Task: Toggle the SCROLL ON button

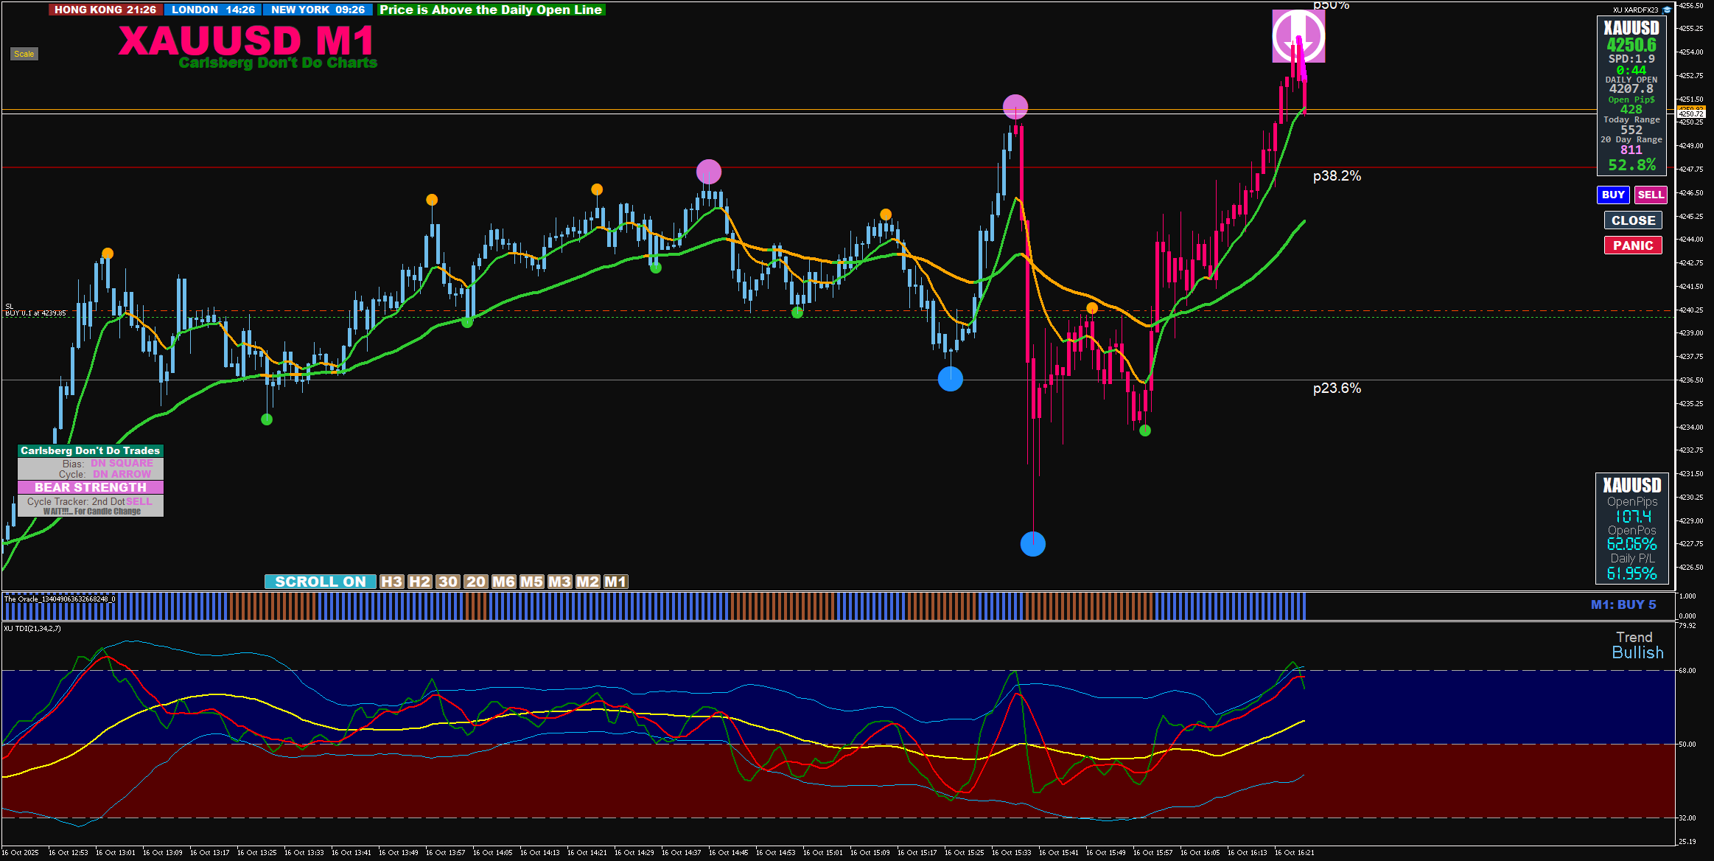Action: 320,582
